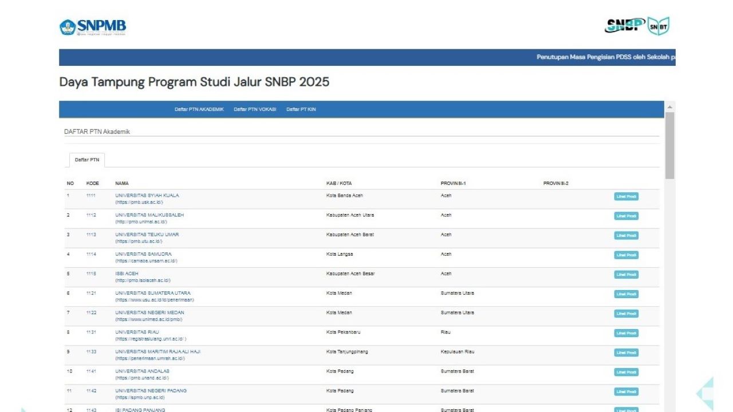Click the Kabupaten Aceh Besar cell
The width and height of the screenshot is (733, 412).
pyautogui.click(x=350, y=274)
